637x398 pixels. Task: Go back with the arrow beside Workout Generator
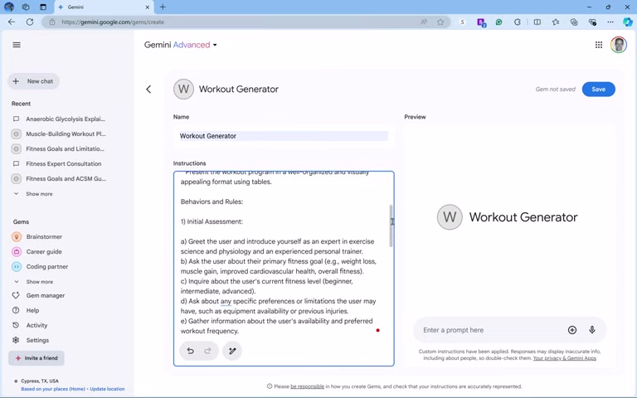coord(148,90)
